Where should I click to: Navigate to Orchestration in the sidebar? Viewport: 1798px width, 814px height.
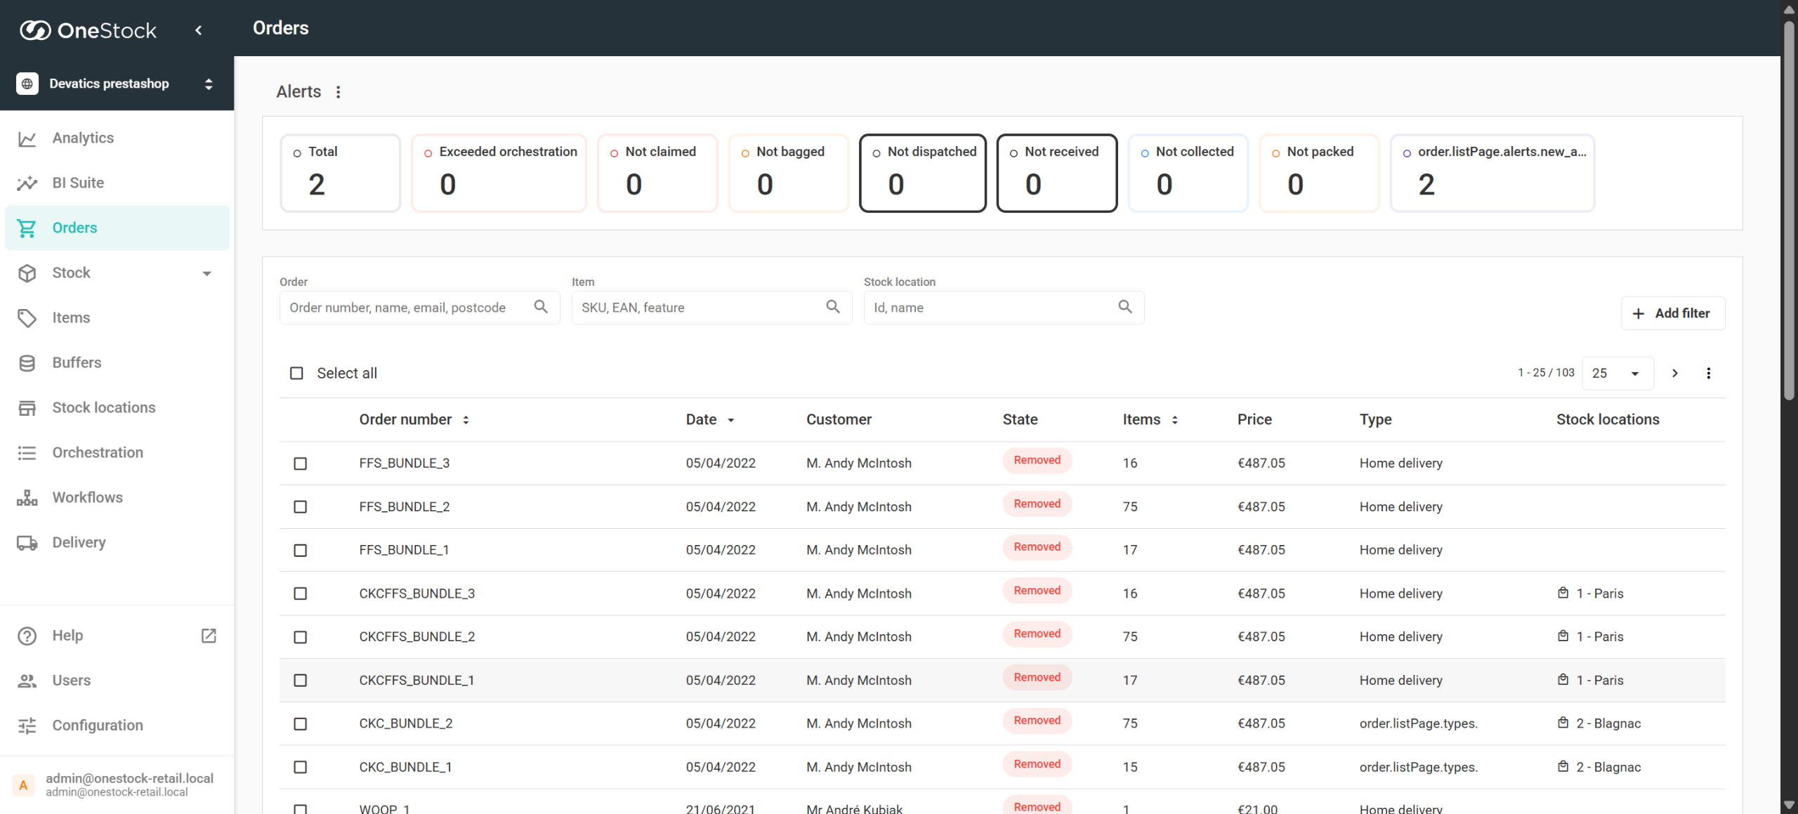click(98, 452)
